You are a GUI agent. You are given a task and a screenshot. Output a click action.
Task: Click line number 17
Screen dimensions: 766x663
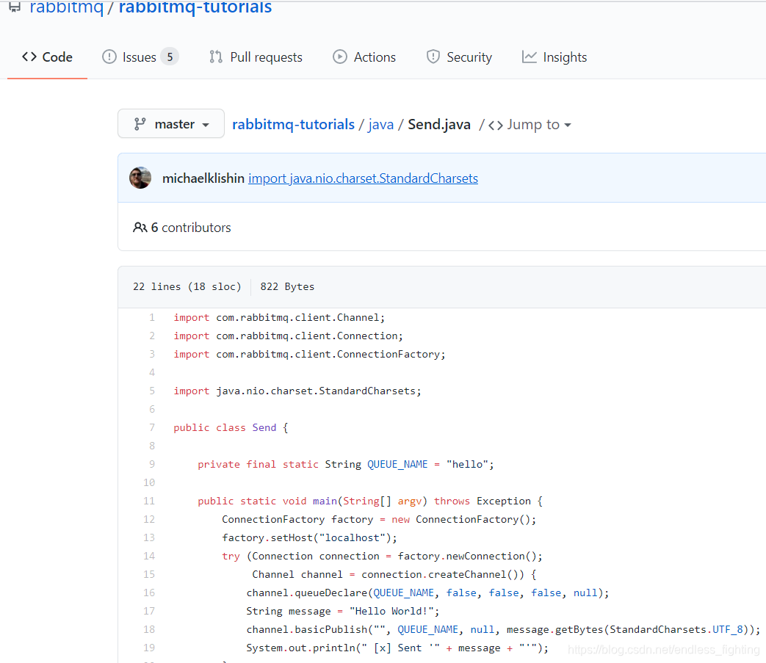[149, 611]
